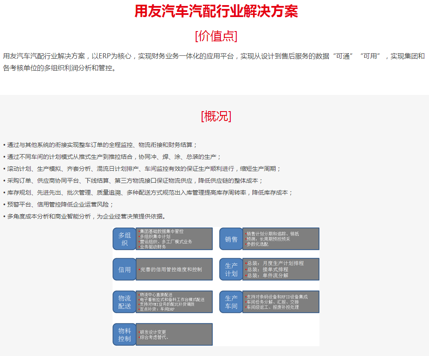The height and width of the screenshot is (356, 429).
Task: Click the line '物流中心直接配送'
Action: click(x=156, y=295)
